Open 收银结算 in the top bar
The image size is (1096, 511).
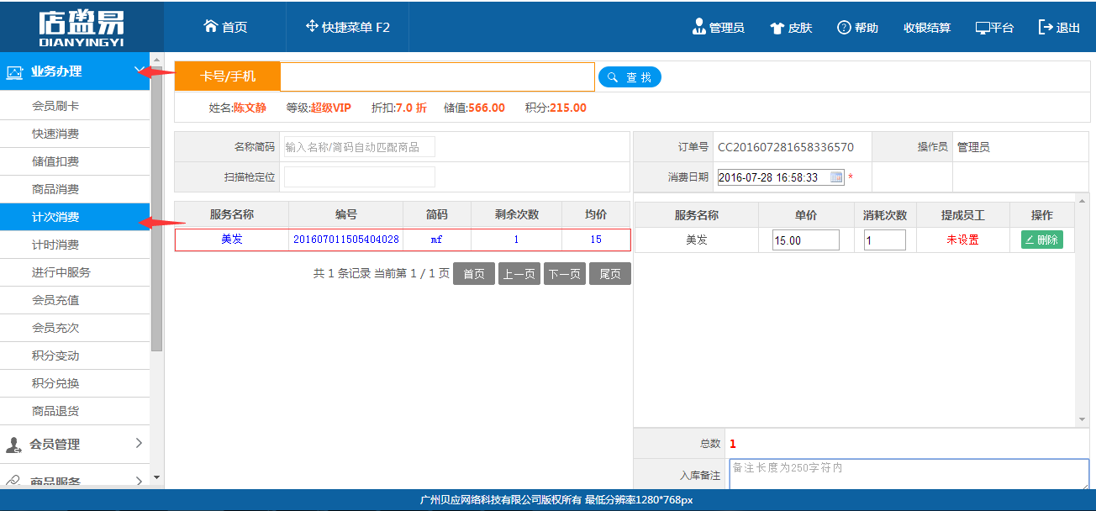tap(927, 27)
